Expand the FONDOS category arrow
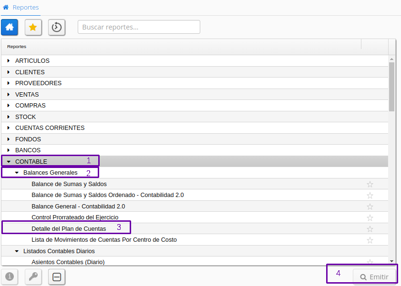 tap(9, 139)
